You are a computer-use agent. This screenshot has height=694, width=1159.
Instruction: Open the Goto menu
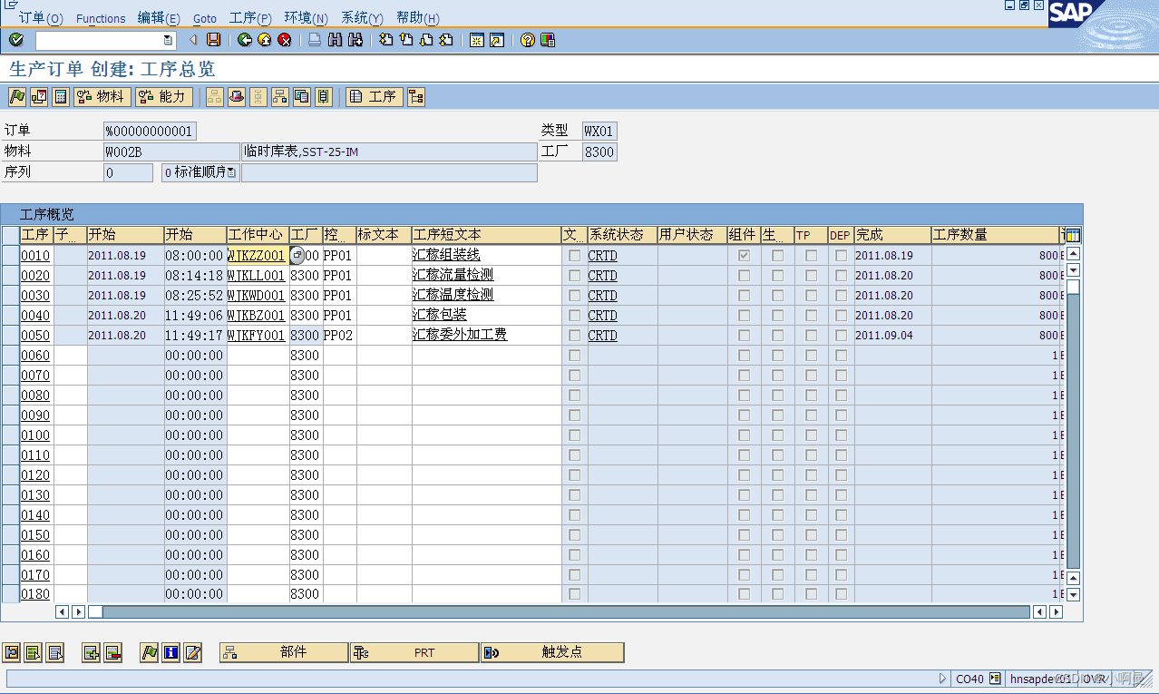point(205,18)
